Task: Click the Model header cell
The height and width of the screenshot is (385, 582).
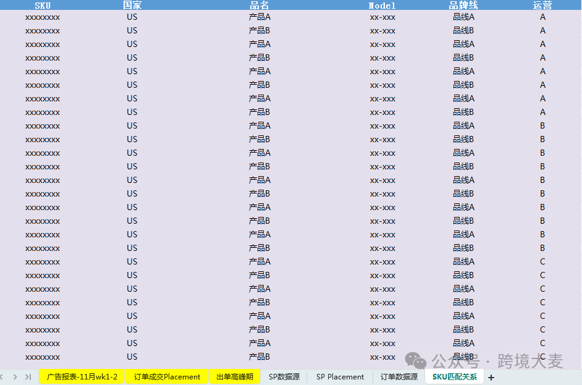Action: click(x=382, y=5)
